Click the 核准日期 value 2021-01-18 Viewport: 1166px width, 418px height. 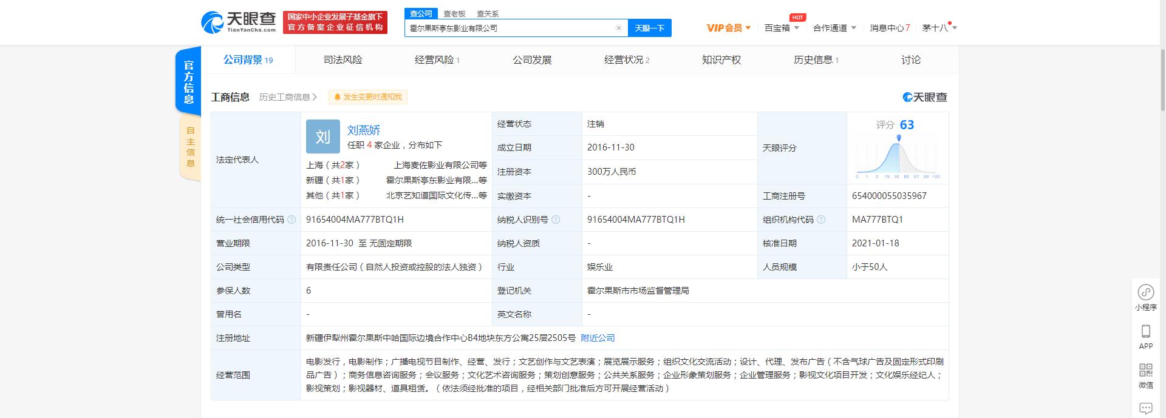click(x=875, y=243)
